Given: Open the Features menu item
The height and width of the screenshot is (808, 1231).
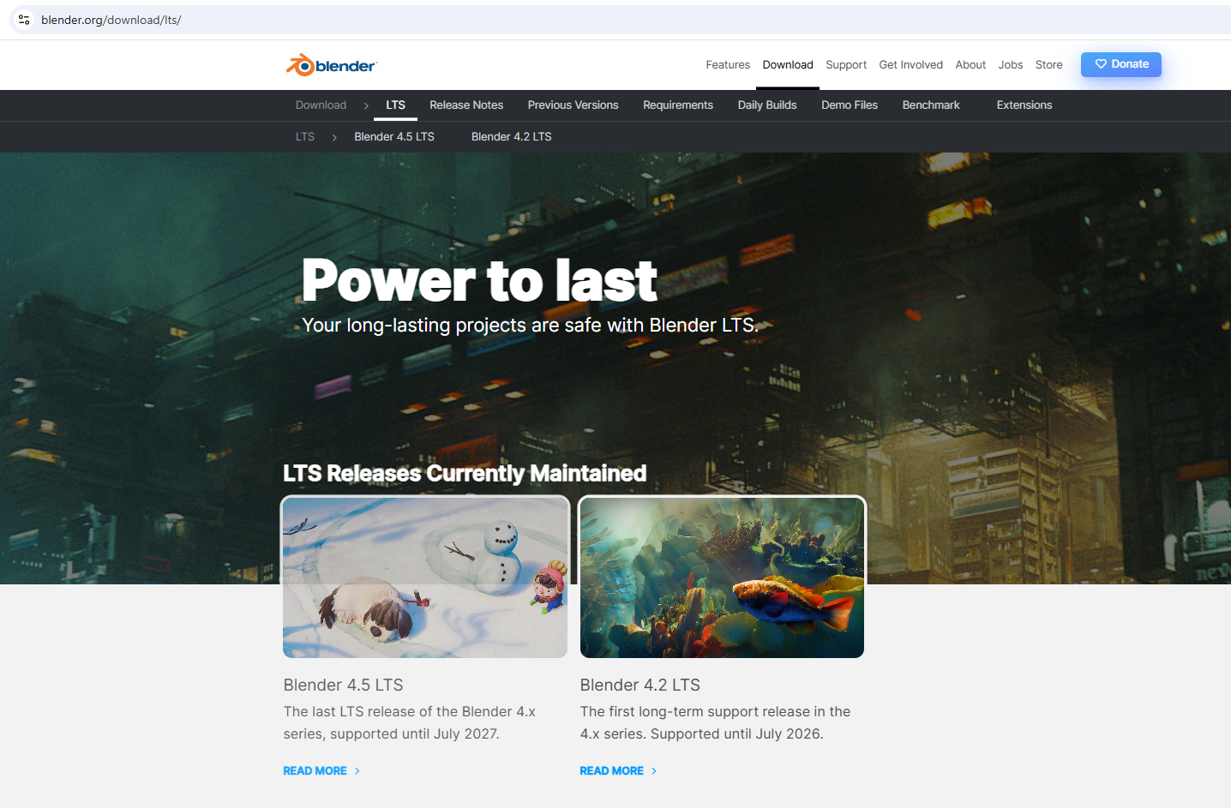Looking at the screenshot, I should [x=728, y=65].
